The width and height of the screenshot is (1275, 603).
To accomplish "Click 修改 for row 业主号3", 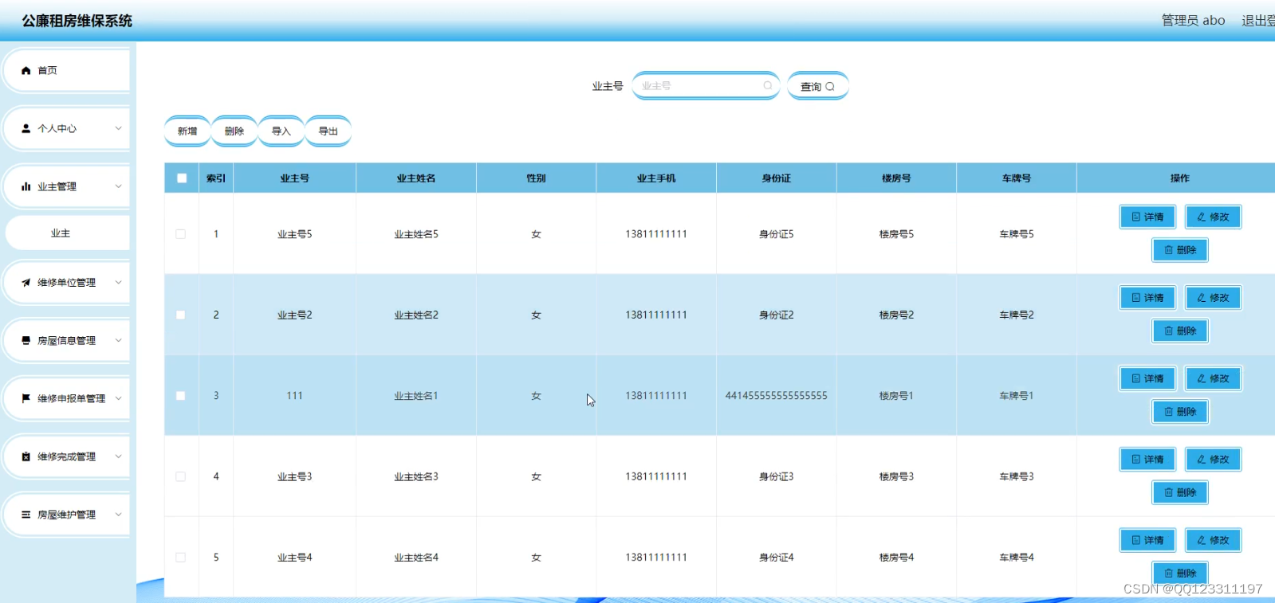I will (x=1213, y=460).
